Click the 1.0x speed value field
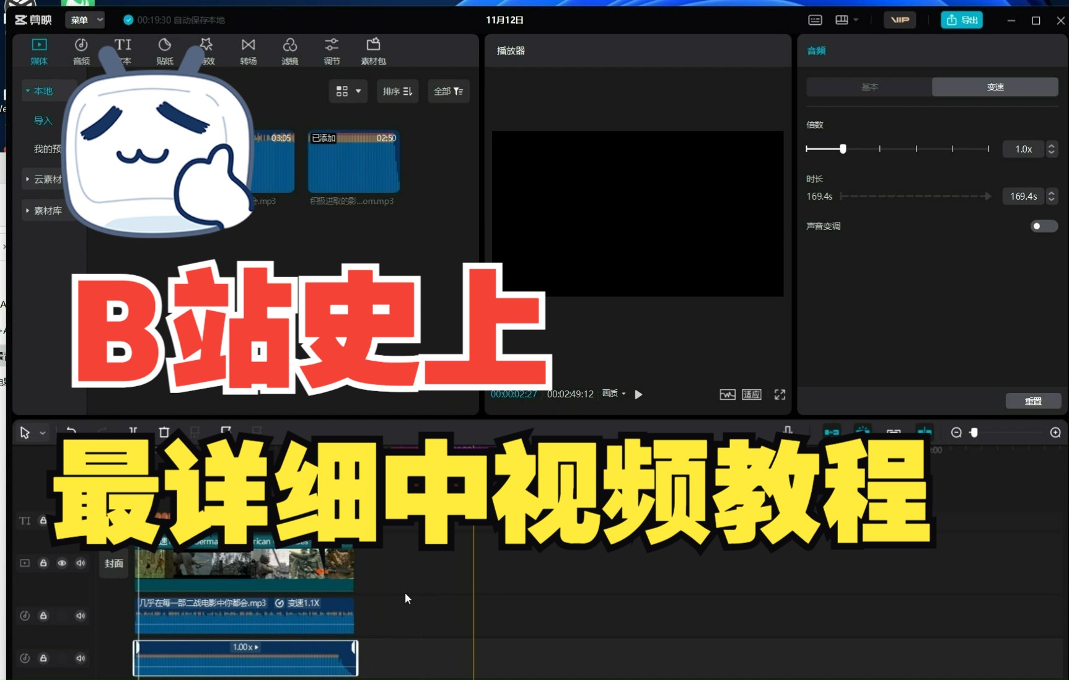The image size is (1069, 680). [x=1023, y=149]
